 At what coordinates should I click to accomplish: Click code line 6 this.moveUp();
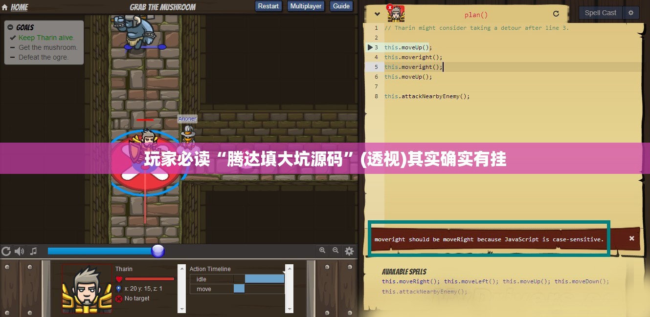point(408,77)
